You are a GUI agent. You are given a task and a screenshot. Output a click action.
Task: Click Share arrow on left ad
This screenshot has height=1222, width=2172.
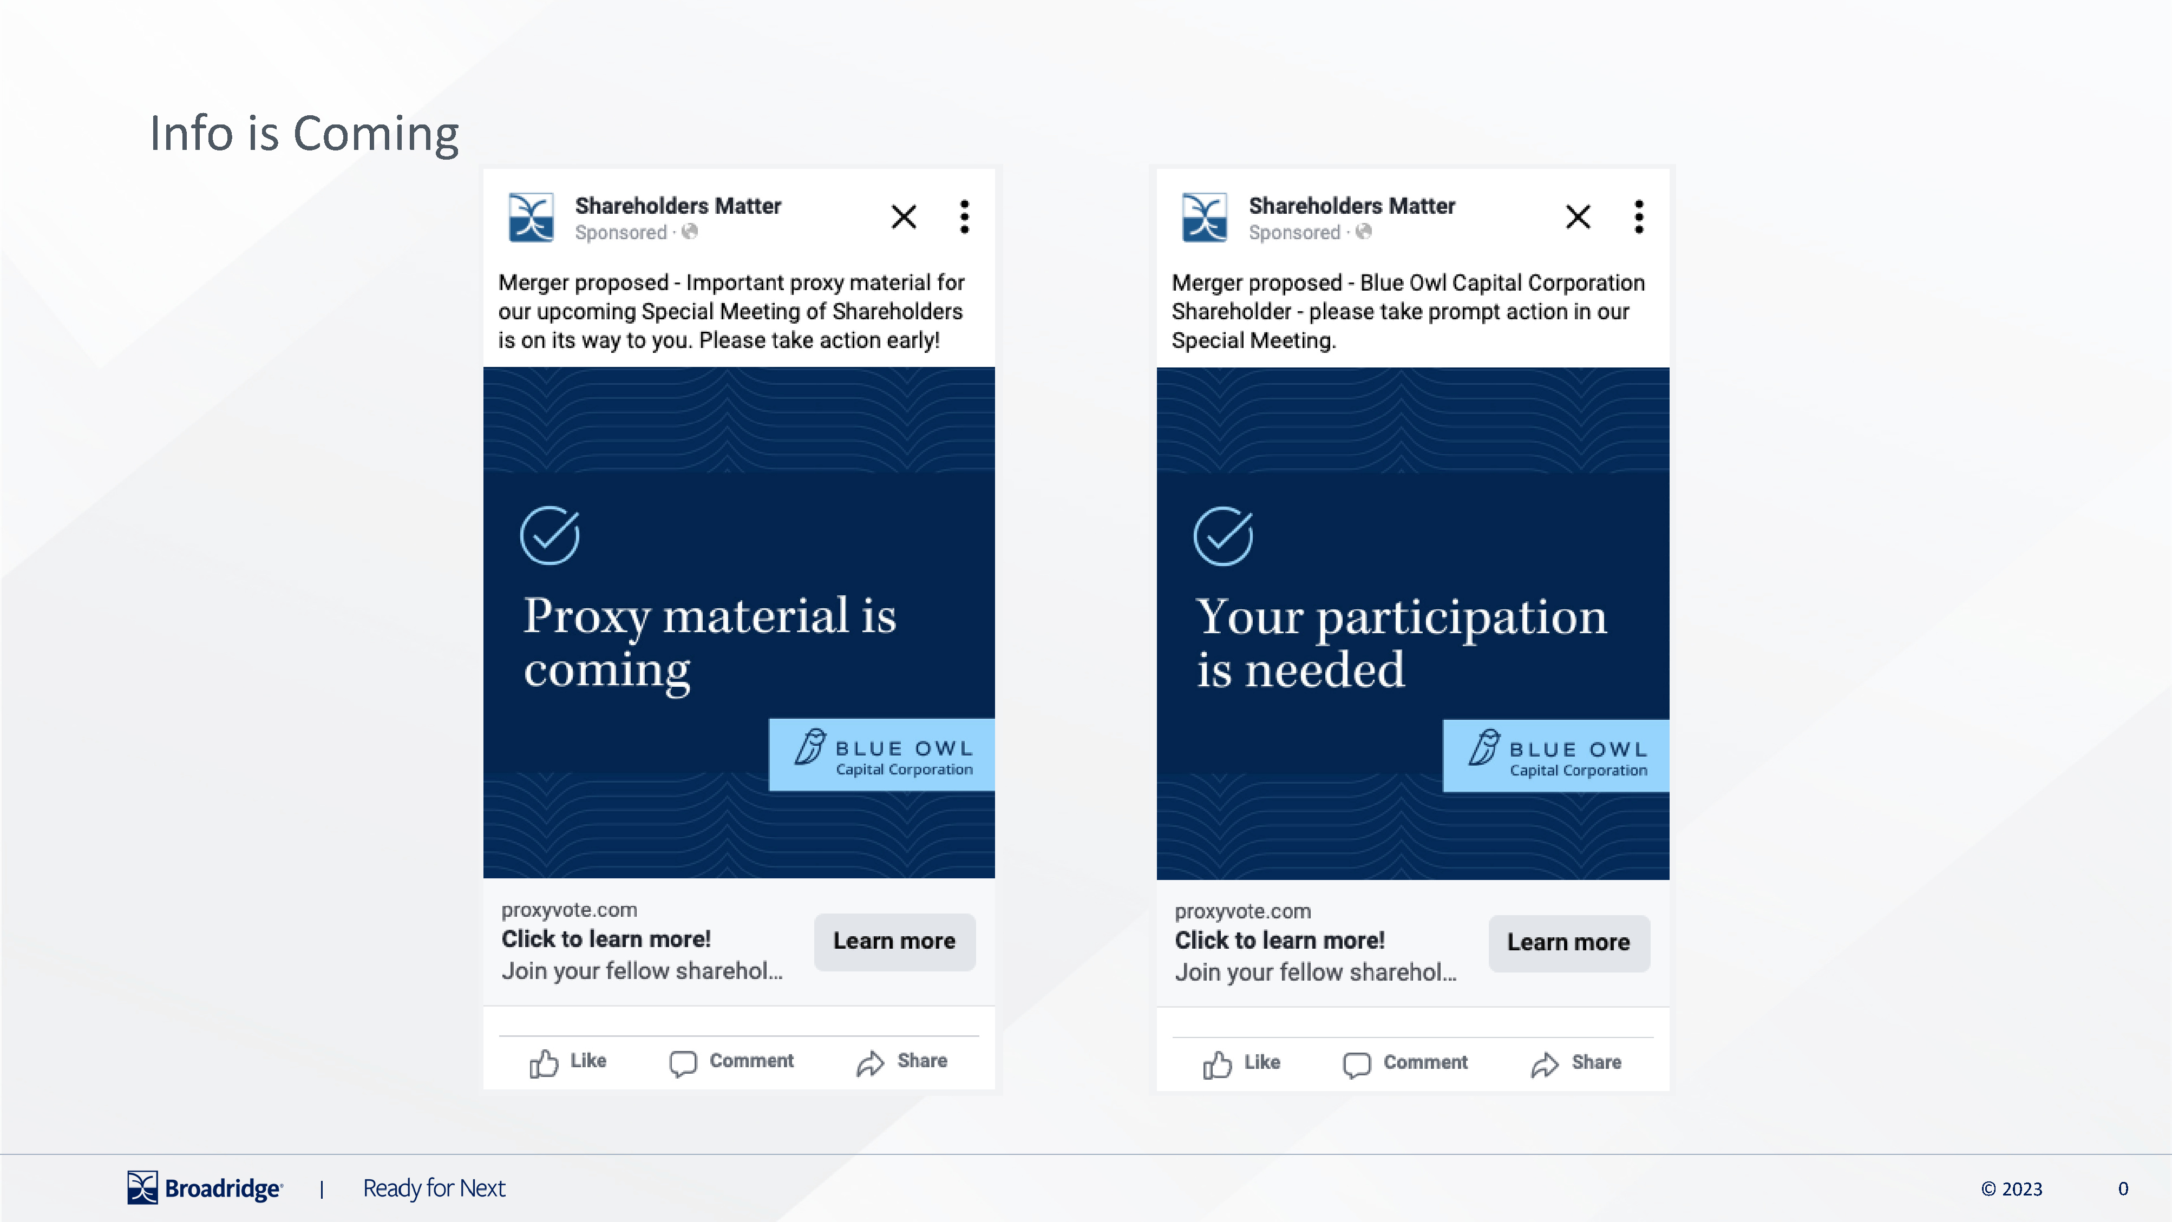[x=870, y=1063]
